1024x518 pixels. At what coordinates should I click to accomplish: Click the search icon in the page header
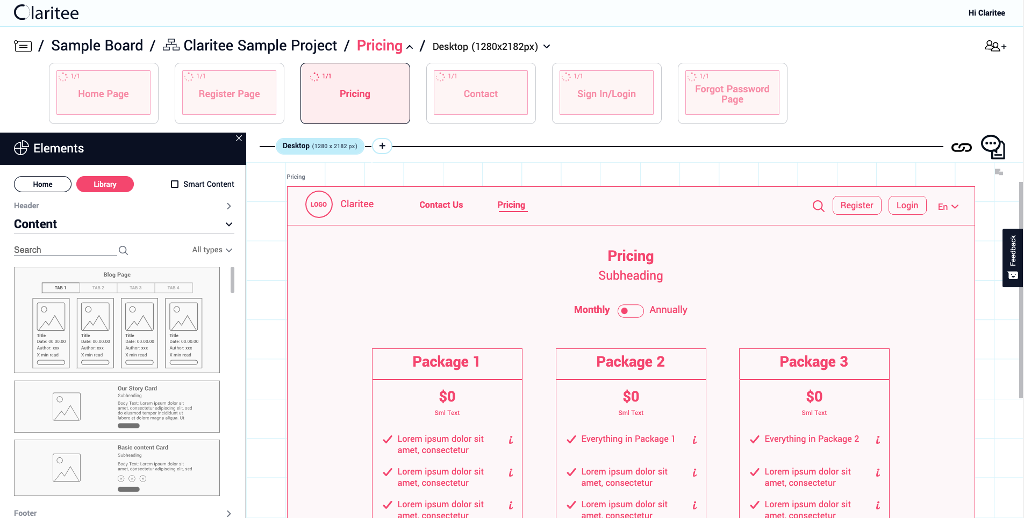point(818,206)
